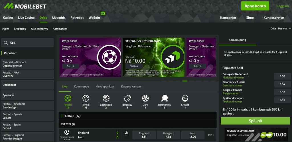Expand 102 more markets for England Iran
Image resolution: width=292 pixels, height=142 pixels.
[x=211, y=135]
